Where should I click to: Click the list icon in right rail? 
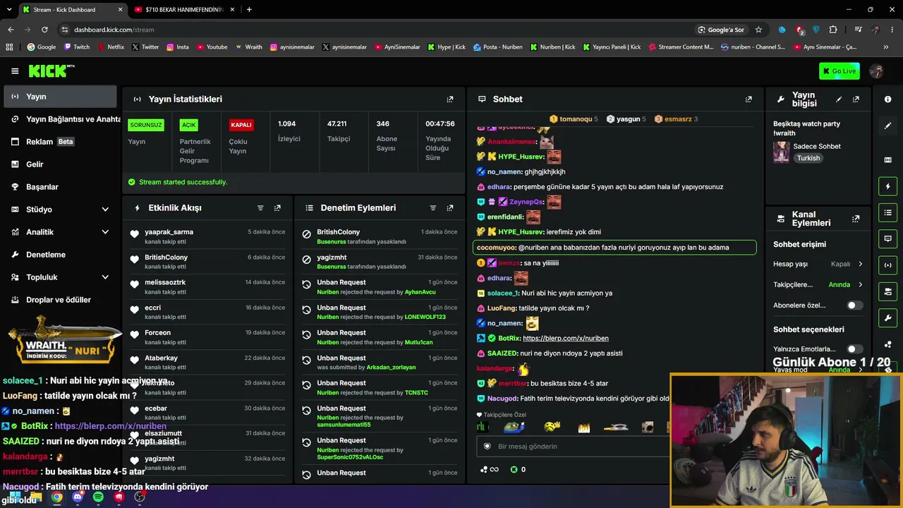pos(887,212)
